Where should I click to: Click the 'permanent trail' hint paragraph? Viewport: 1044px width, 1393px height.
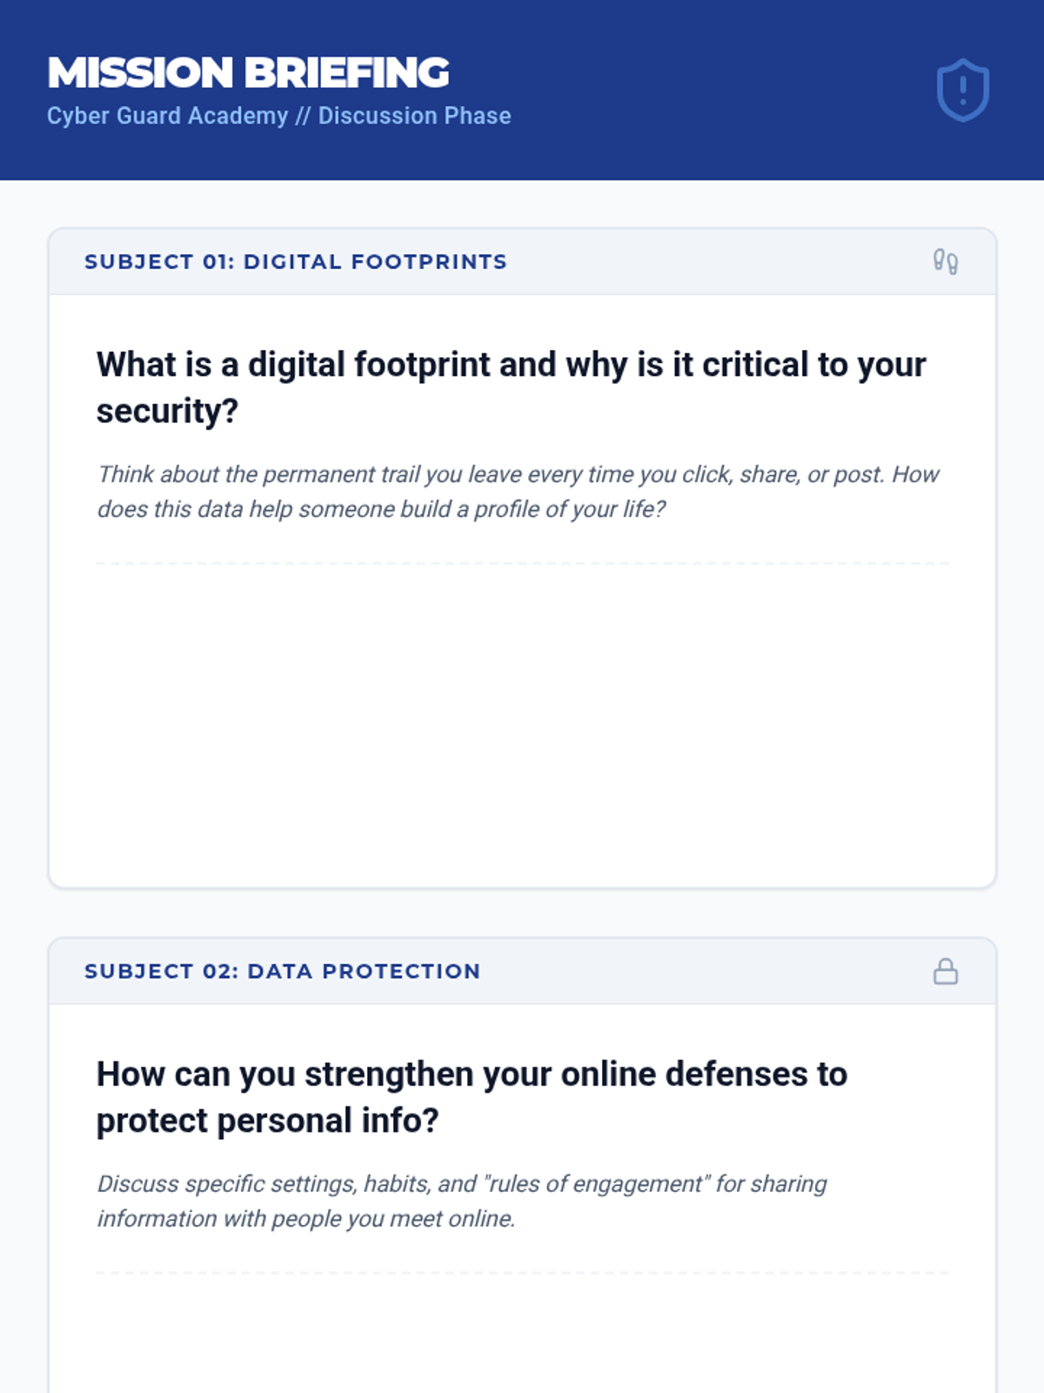(x=518, y=491)
